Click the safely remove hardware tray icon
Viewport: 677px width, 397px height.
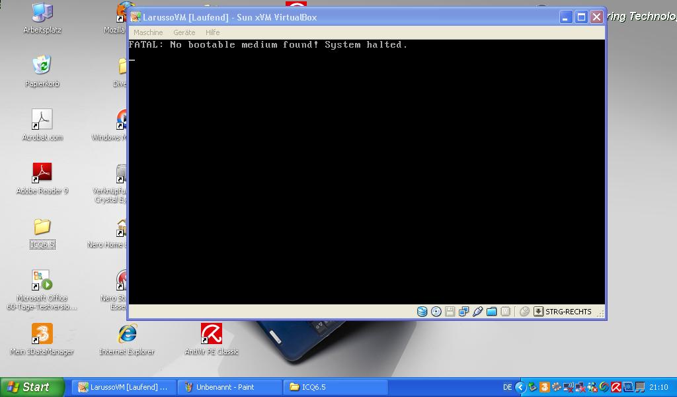point(533,387)
